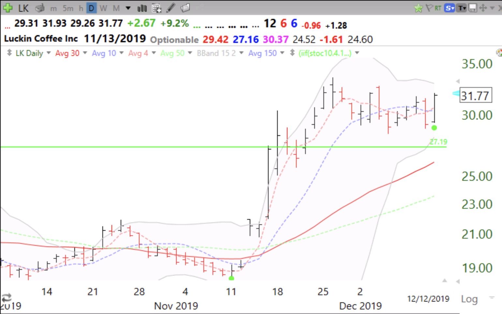The width and height of the screenshot is (502, 314).
Task: Switch to minute (m) timeframe
Action: 53,8
